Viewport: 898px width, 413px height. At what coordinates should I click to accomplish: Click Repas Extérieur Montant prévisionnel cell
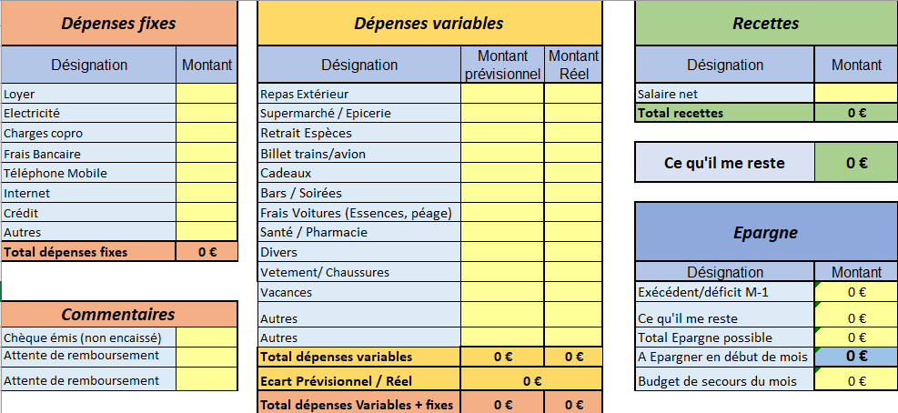point(502,94)
